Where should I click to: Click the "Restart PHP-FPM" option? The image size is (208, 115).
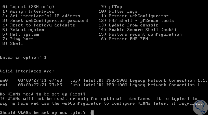(x=128, y=39)
